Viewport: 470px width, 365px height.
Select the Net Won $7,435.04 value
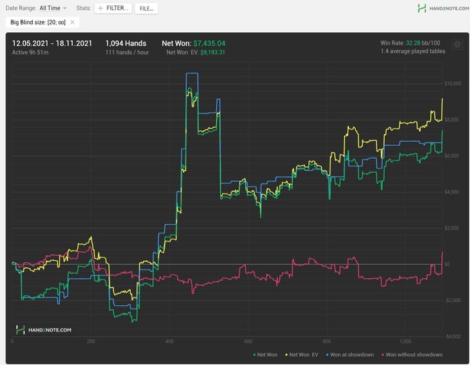209,44
